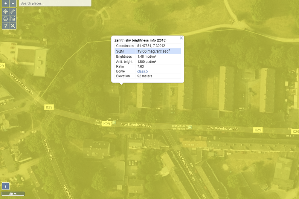Zoom in with the plus button
The width and height of the screenshot is (299, 199).
pyautogui.click(x=5, y=4)
